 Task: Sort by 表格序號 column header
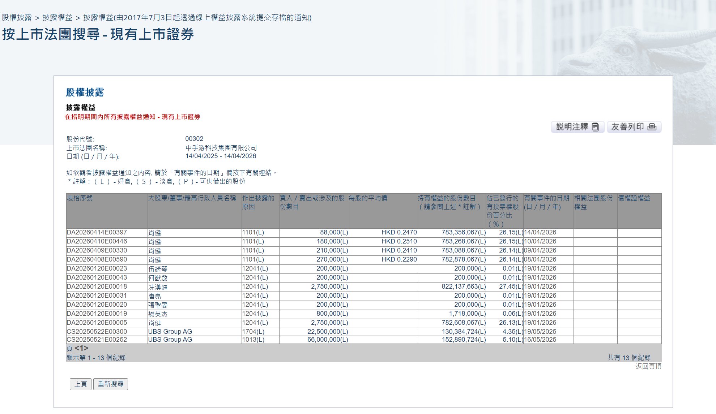pos(80,198)
